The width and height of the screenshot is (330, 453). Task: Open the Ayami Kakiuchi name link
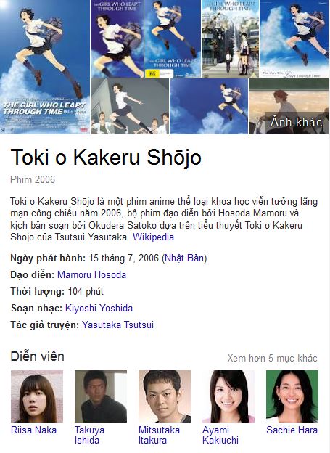pos(220,435)
